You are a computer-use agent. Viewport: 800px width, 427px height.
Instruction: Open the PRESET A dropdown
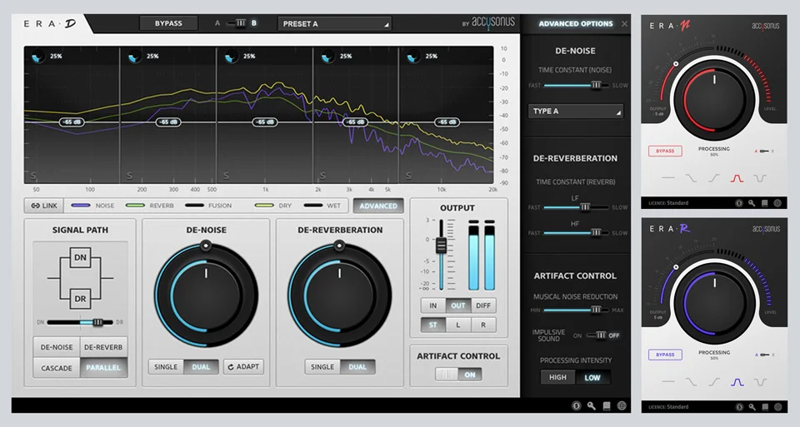point(335,23)
